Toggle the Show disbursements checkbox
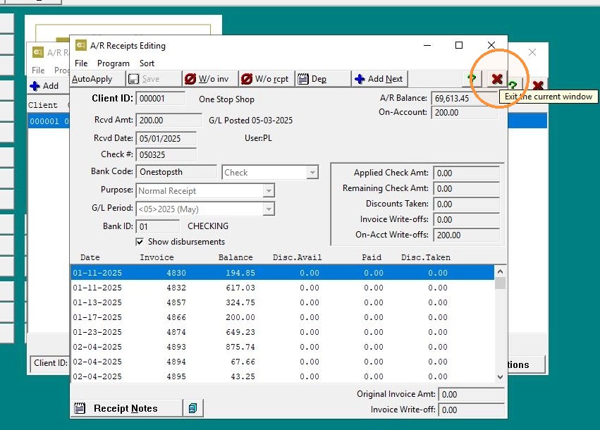The image size is (600, 430). tap(140, 242)
